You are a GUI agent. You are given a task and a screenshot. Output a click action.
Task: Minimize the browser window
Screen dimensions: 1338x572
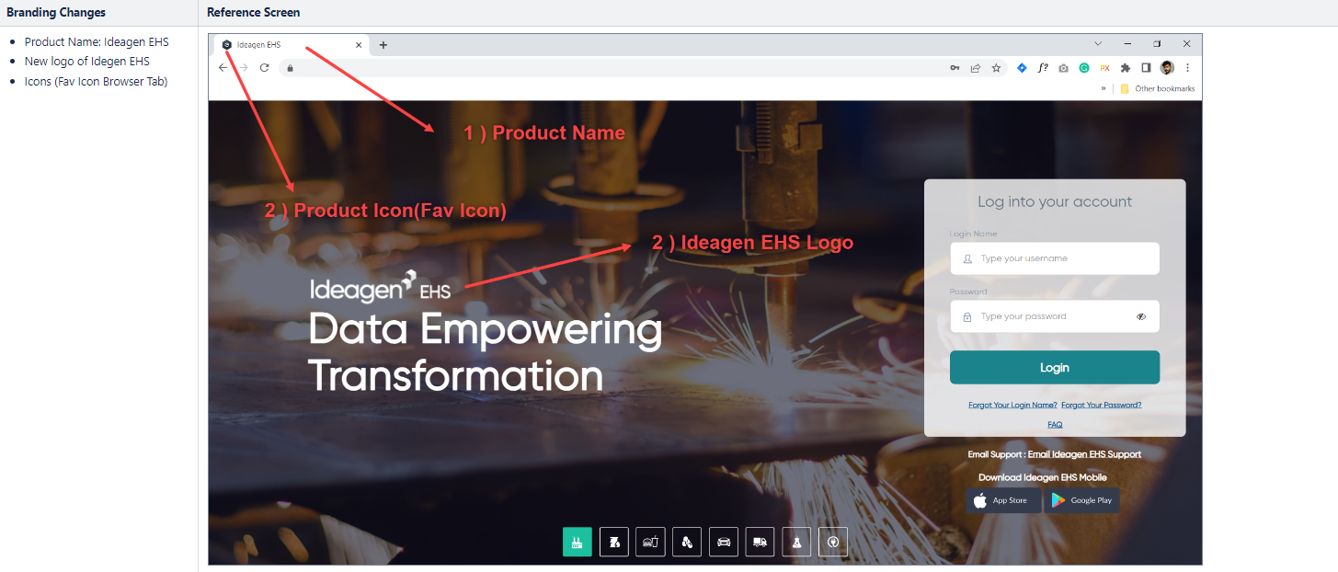(x=1127, y=44)
